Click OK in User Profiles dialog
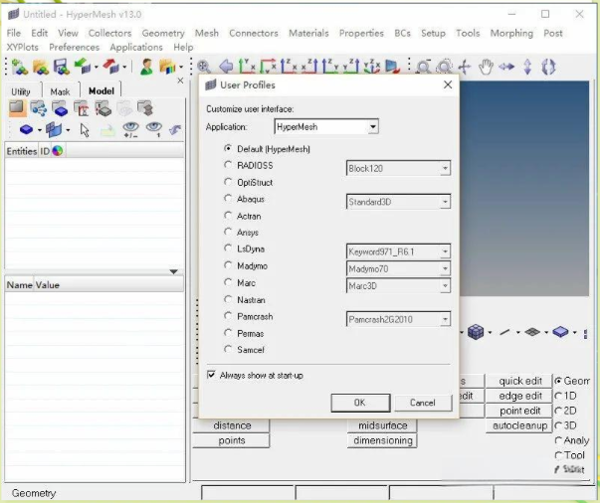The height and width of the screenshot is (503, 600). tap(359, 403)
